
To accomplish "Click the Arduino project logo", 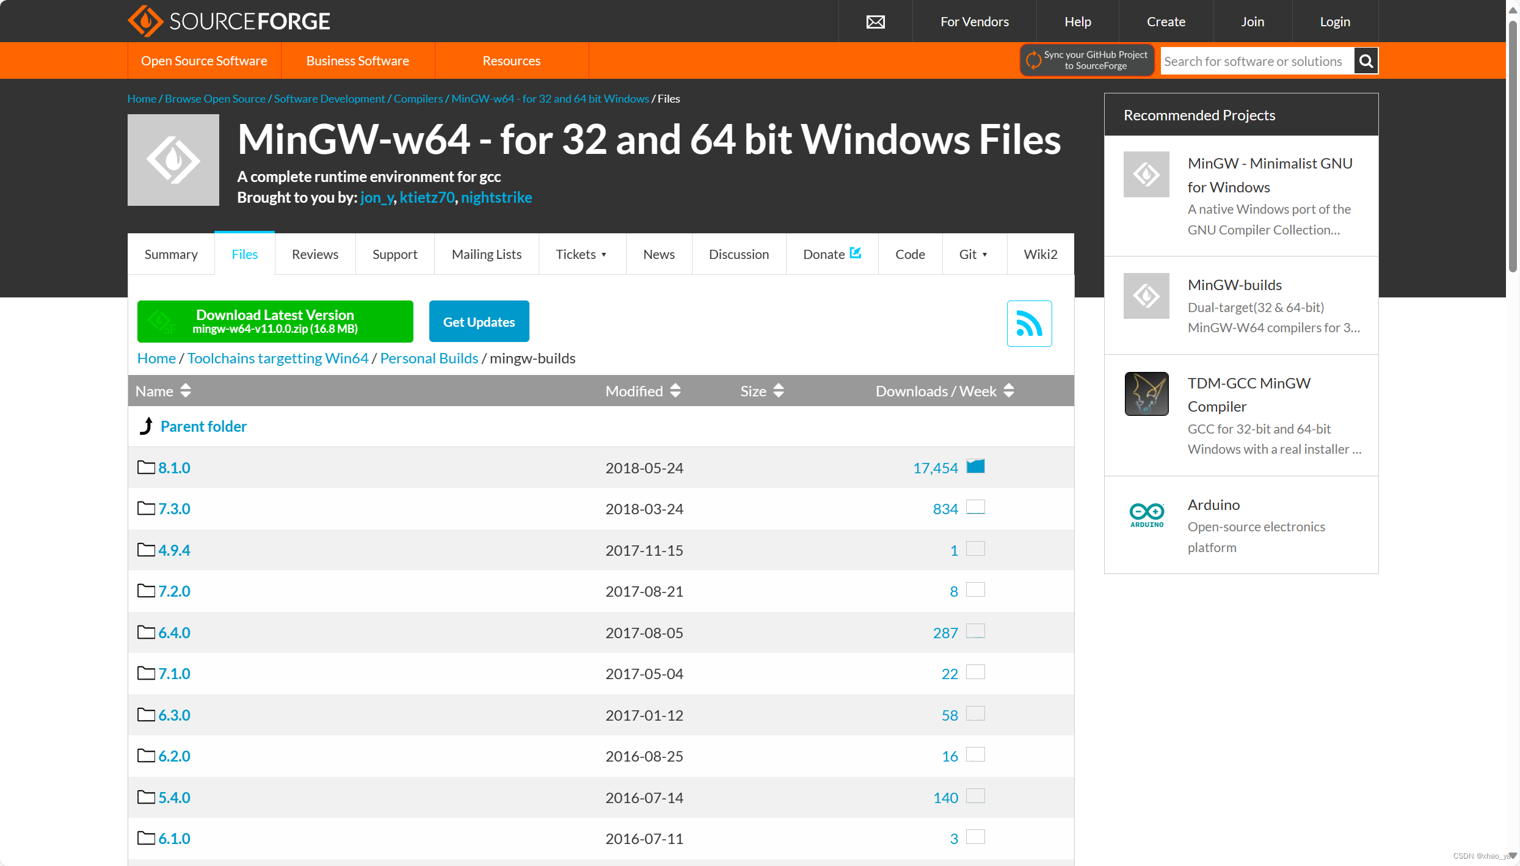I will coord(1146,514).
